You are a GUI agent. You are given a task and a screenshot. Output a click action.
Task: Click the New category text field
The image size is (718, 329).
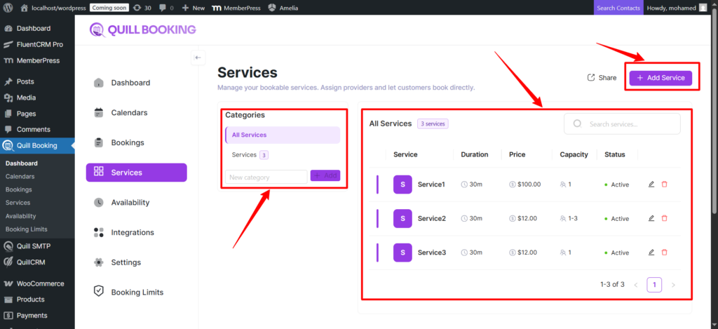[266, 177]
